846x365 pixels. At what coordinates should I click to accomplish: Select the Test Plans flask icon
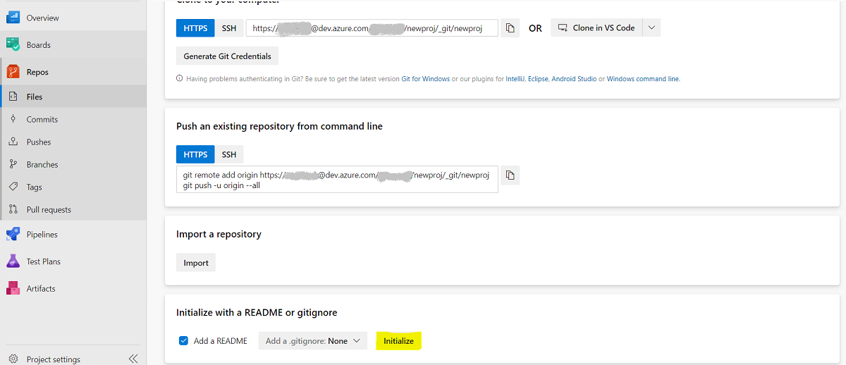point(13,261)
